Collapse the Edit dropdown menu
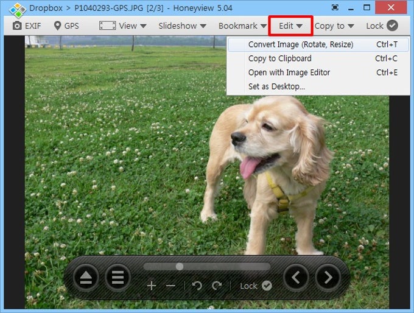 (290, 26)
